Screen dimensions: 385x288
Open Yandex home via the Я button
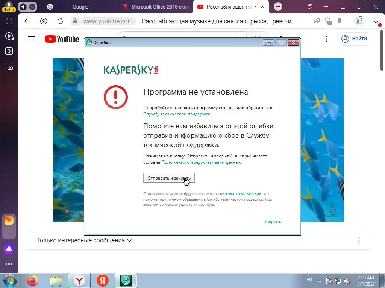tap(44, 21)
